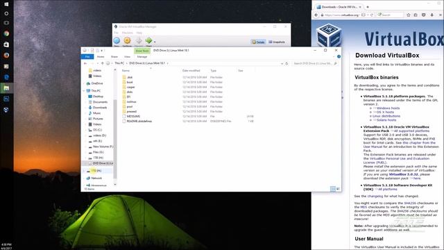Click Firefox bookmark star icon
The width and height of the screenshot is (444, 250).
click(409, 15)
